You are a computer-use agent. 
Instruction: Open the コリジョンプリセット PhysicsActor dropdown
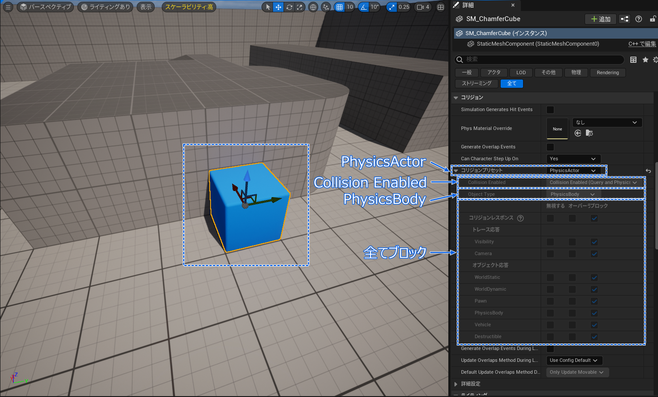tap(573, 170)
